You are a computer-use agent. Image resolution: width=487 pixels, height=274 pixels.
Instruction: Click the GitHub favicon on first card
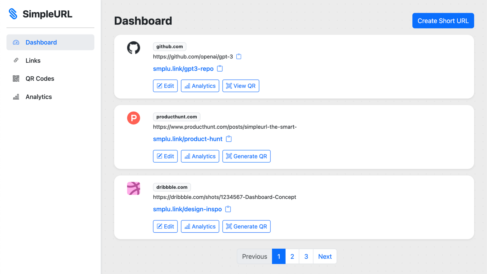[133, 48]
